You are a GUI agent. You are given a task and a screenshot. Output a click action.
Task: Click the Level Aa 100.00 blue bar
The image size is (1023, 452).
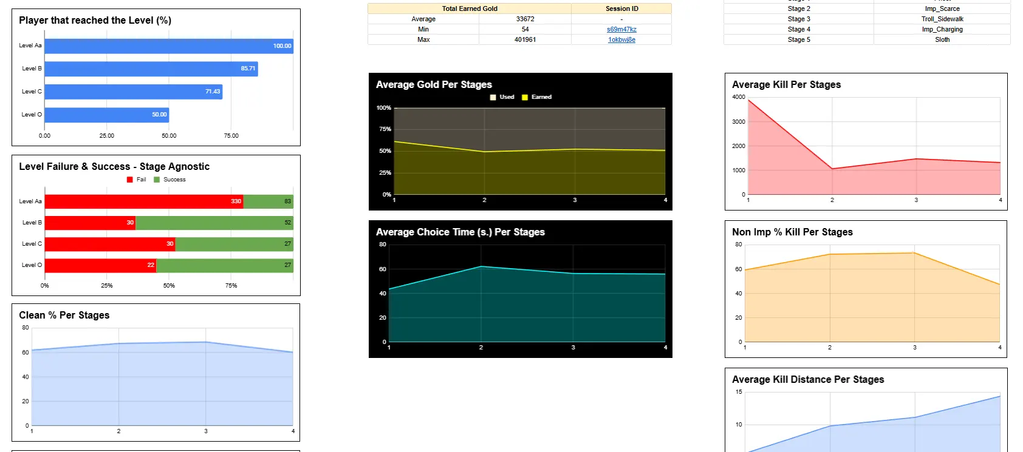coord(169,46)
